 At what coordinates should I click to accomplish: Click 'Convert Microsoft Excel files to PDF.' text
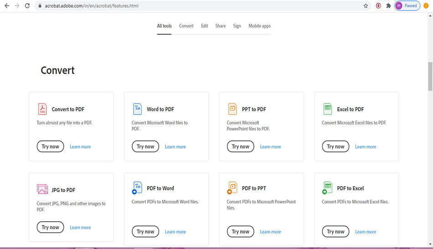pyautogui.click(x=354, y=123)
